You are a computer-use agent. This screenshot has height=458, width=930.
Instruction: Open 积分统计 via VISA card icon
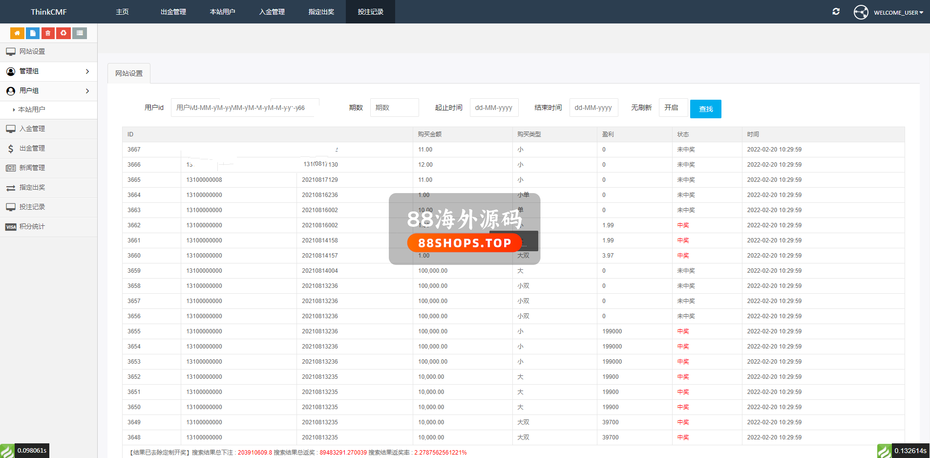[x=11, y=227]
